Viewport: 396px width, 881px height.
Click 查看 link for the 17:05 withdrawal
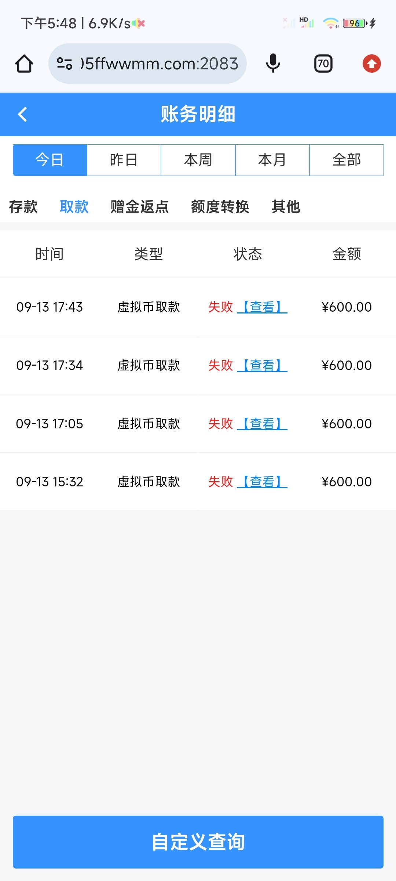click(x=262, y=424)
